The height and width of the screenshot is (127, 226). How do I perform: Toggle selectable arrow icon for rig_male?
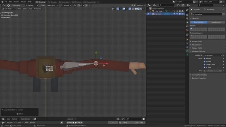(174, 14)
